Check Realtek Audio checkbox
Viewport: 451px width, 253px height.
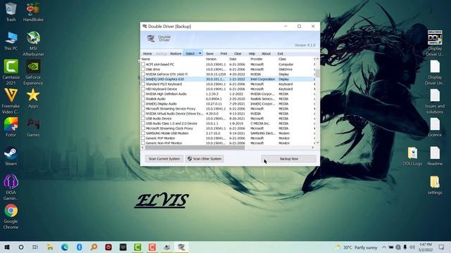pos(143,98)
